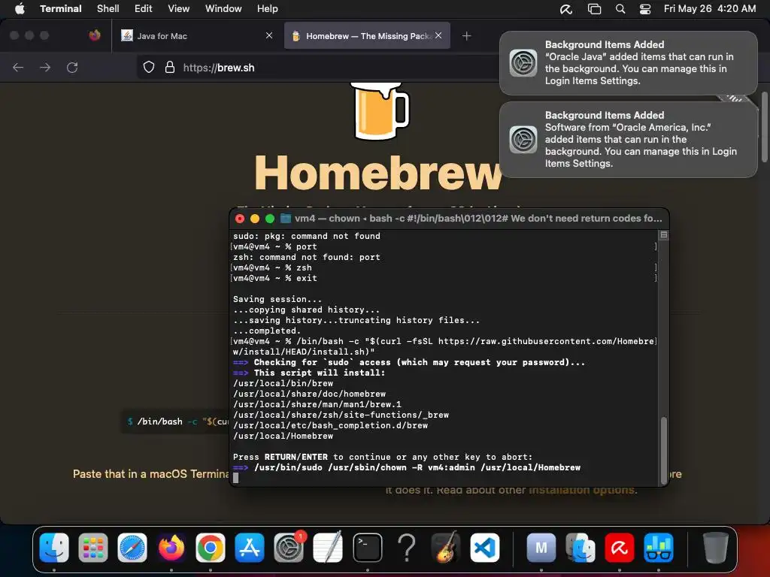
Task: Click the question mark icon in the Dock
Action: tap(407, 548)
